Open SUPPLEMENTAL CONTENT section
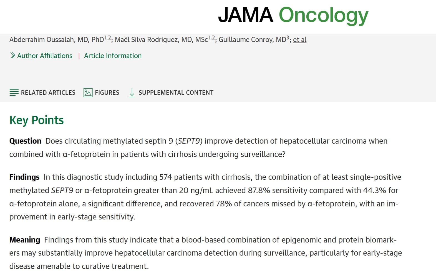436x280 pixels. (176, 92)
